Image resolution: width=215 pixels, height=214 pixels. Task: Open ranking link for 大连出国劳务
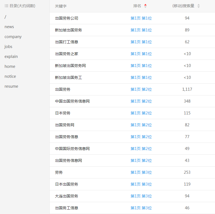[x=141, y=196]
